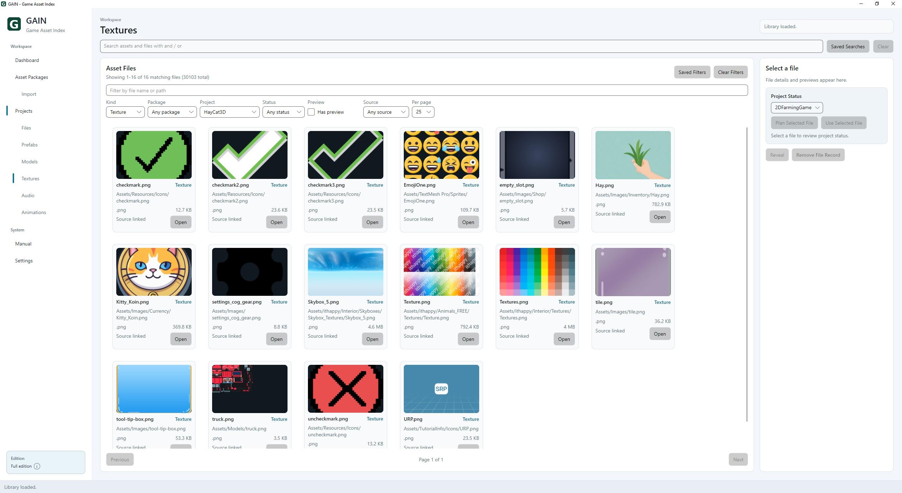Open the Import page
902x493 pixels.
(29, 94)
